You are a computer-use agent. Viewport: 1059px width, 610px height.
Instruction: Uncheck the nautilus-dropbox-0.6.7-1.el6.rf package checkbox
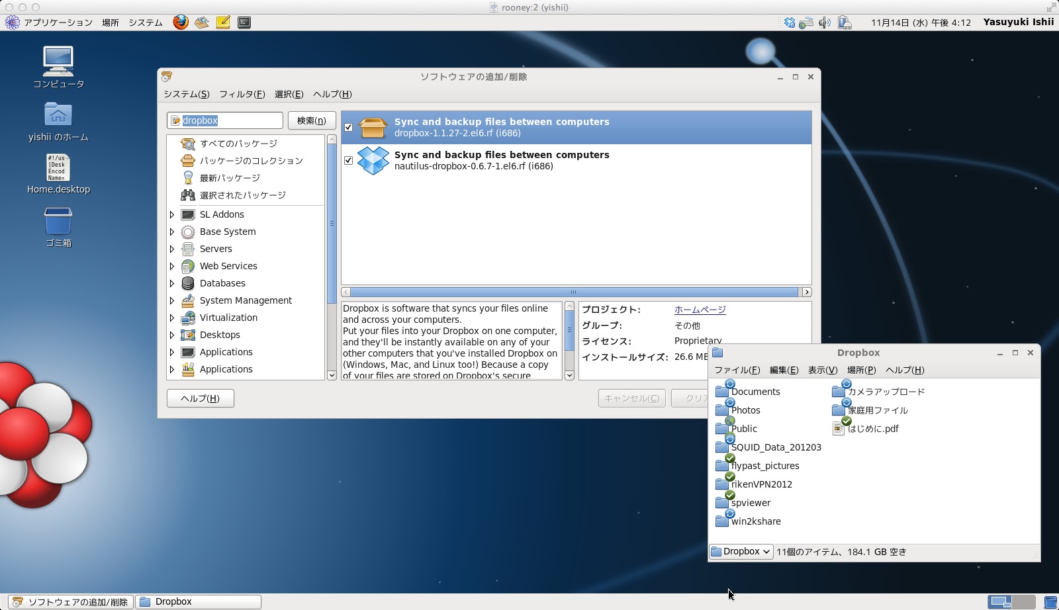349,160
